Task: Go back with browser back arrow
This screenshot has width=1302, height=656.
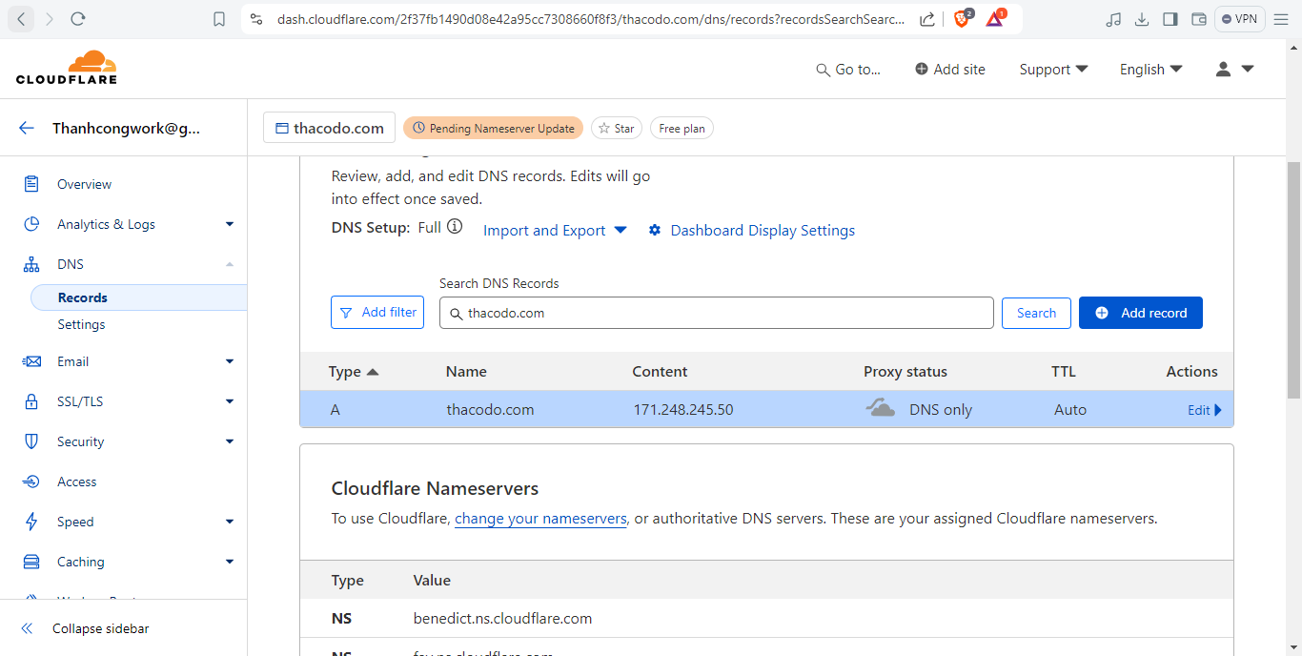Action: tap(21, 19)
